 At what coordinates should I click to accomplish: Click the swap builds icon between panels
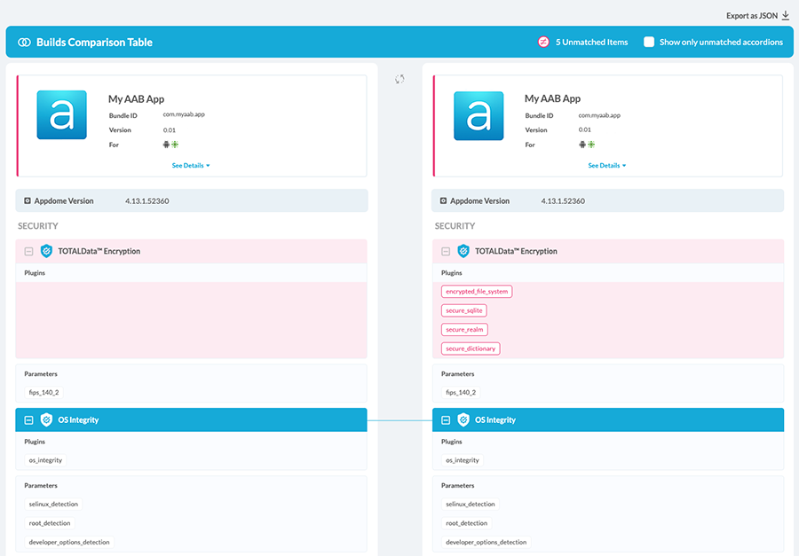point(399,79)
